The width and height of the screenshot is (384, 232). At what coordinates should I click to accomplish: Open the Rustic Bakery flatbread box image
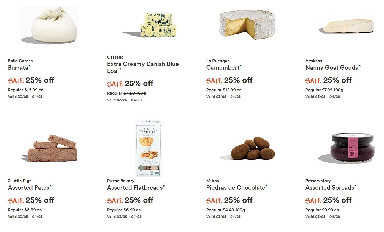click(x=149, y=148)
